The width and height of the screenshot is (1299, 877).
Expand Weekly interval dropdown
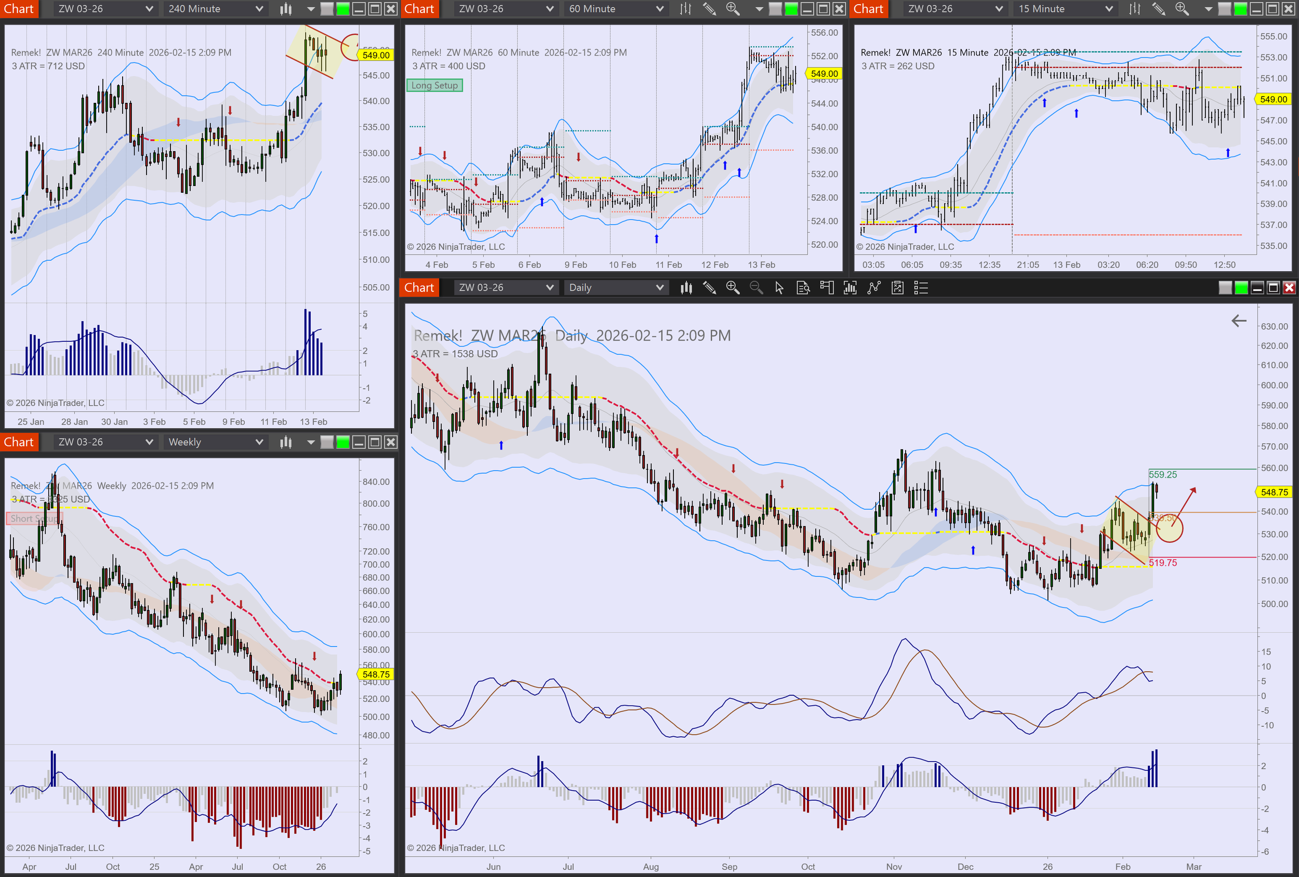pyautogui.click(x=215, y=442)
